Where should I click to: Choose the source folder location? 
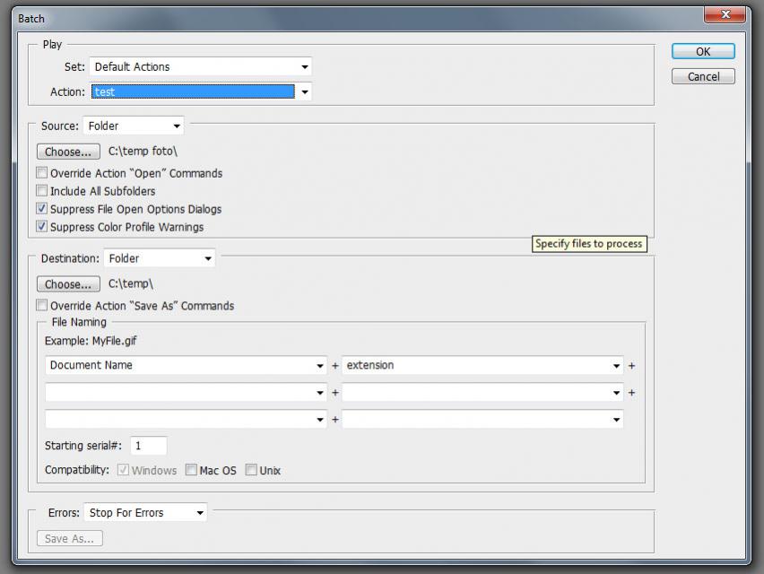(x=68, y=152)
